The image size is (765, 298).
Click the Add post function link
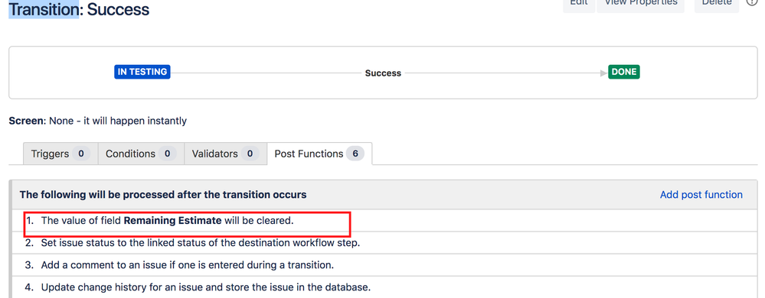pyautogui.click(x=701, y=195)
